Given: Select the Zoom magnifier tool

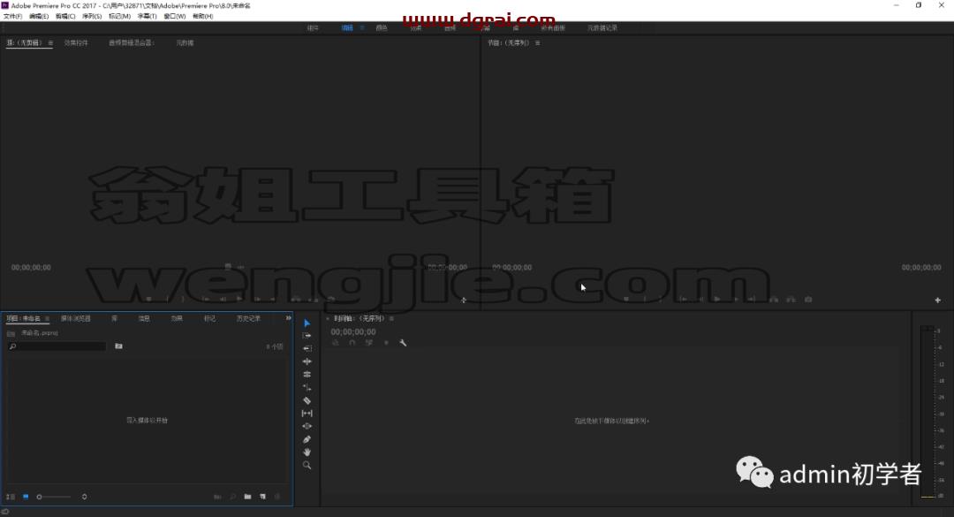Looking at the screenshot, I should point(307,465).
